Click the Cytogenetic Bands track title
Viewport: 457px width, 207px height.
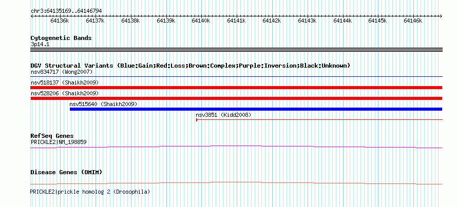(61, 38)
